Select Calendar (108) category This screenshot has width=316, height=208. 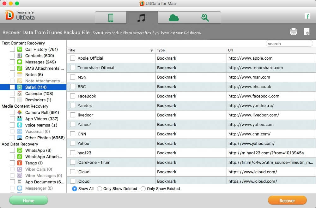[x=33, y=93]
